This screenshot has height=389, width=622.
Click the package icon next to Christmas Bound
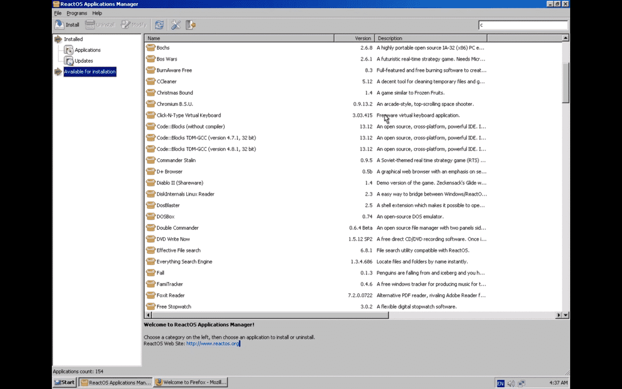click(x=150, y=92)
